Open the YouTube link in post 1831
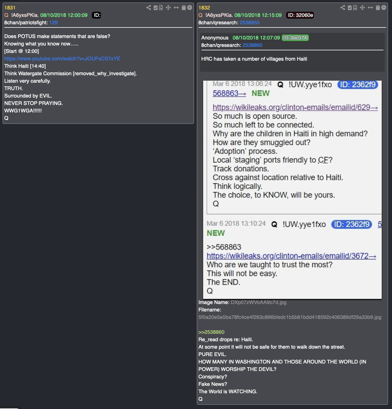392x409 pixels. point(62,59)
